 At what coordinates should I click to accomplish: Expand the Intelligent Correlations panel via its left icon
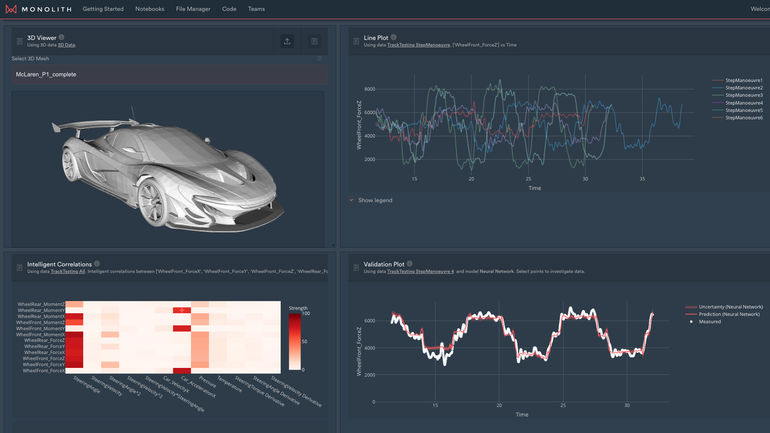20,268
